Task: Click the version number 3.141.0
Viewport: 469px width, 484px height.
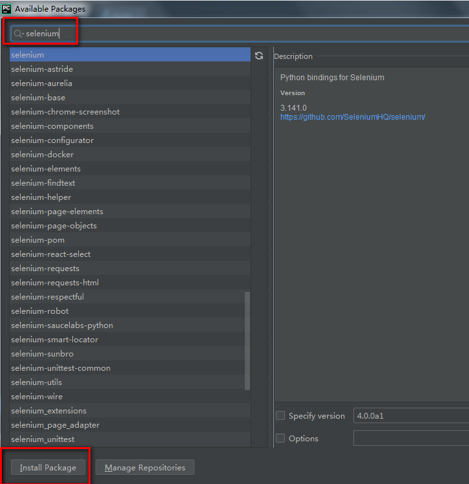Action: coord(293,107)
